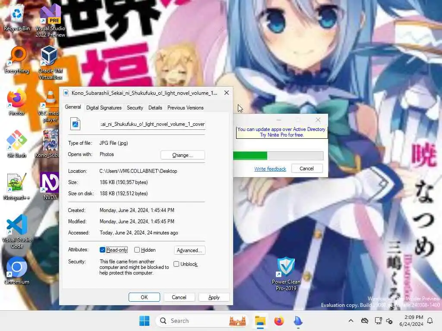Click the Accessed value 24 minutes ago
The width and height of the screenshot is (442, 331).
(139, 233)
